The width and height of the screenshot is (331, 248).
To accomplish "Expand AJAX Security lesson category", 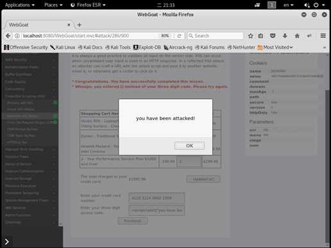I will coord(30,60).
